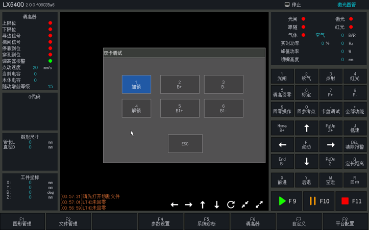Click the 6 标定 calibration button
Image resolution: width=369 pixels, height=230 pixels.
point(307,93)
